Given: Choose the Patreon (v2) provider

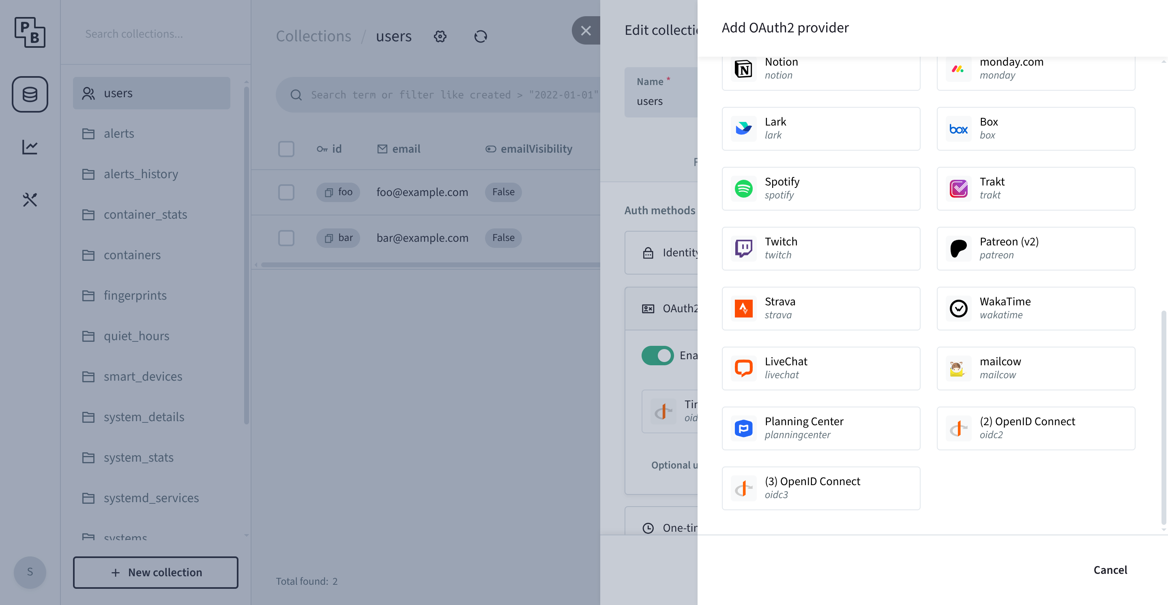Looking at the screenshot, I should tap(1036, 249).
